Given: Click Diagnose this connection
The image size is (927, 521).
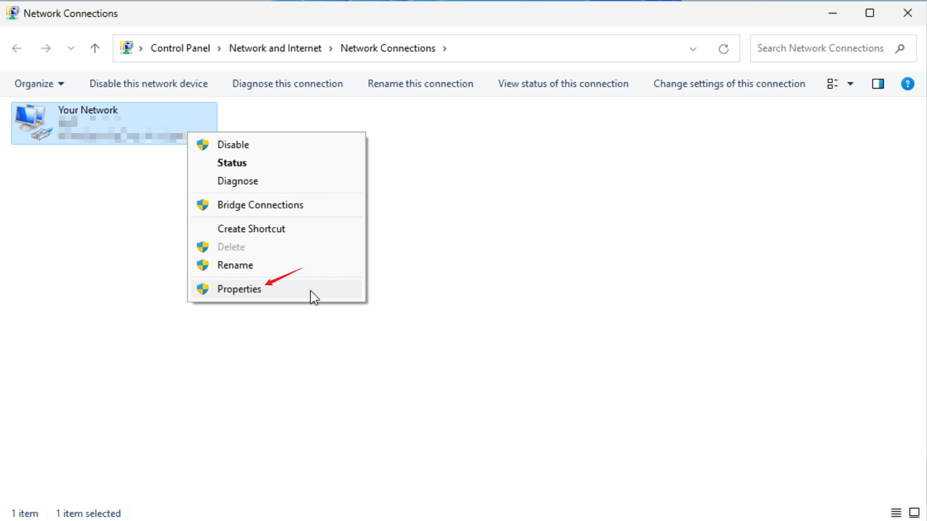Looking at the screenshot, I should 287,84.
